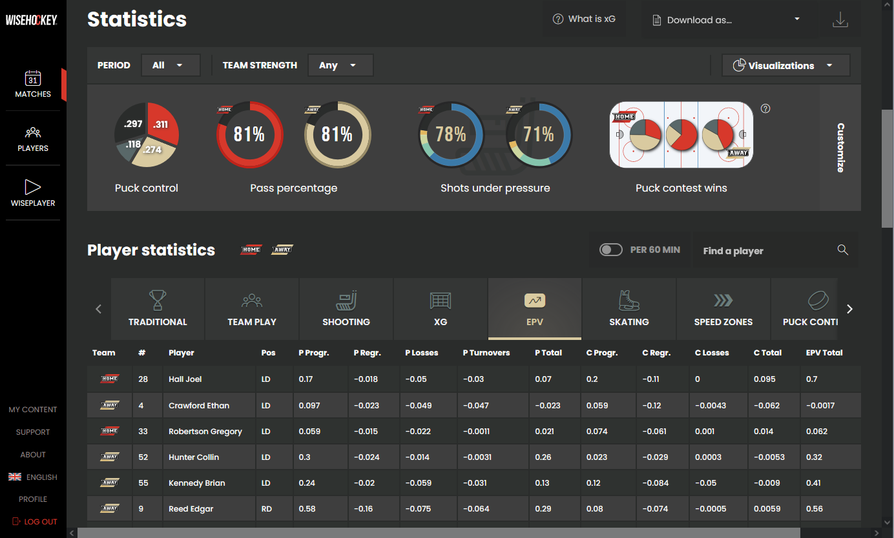The width and height of the screenshot is (894, 538).
Task: Enable the PER 60 MIN toggle
Action: click(610, 249)
